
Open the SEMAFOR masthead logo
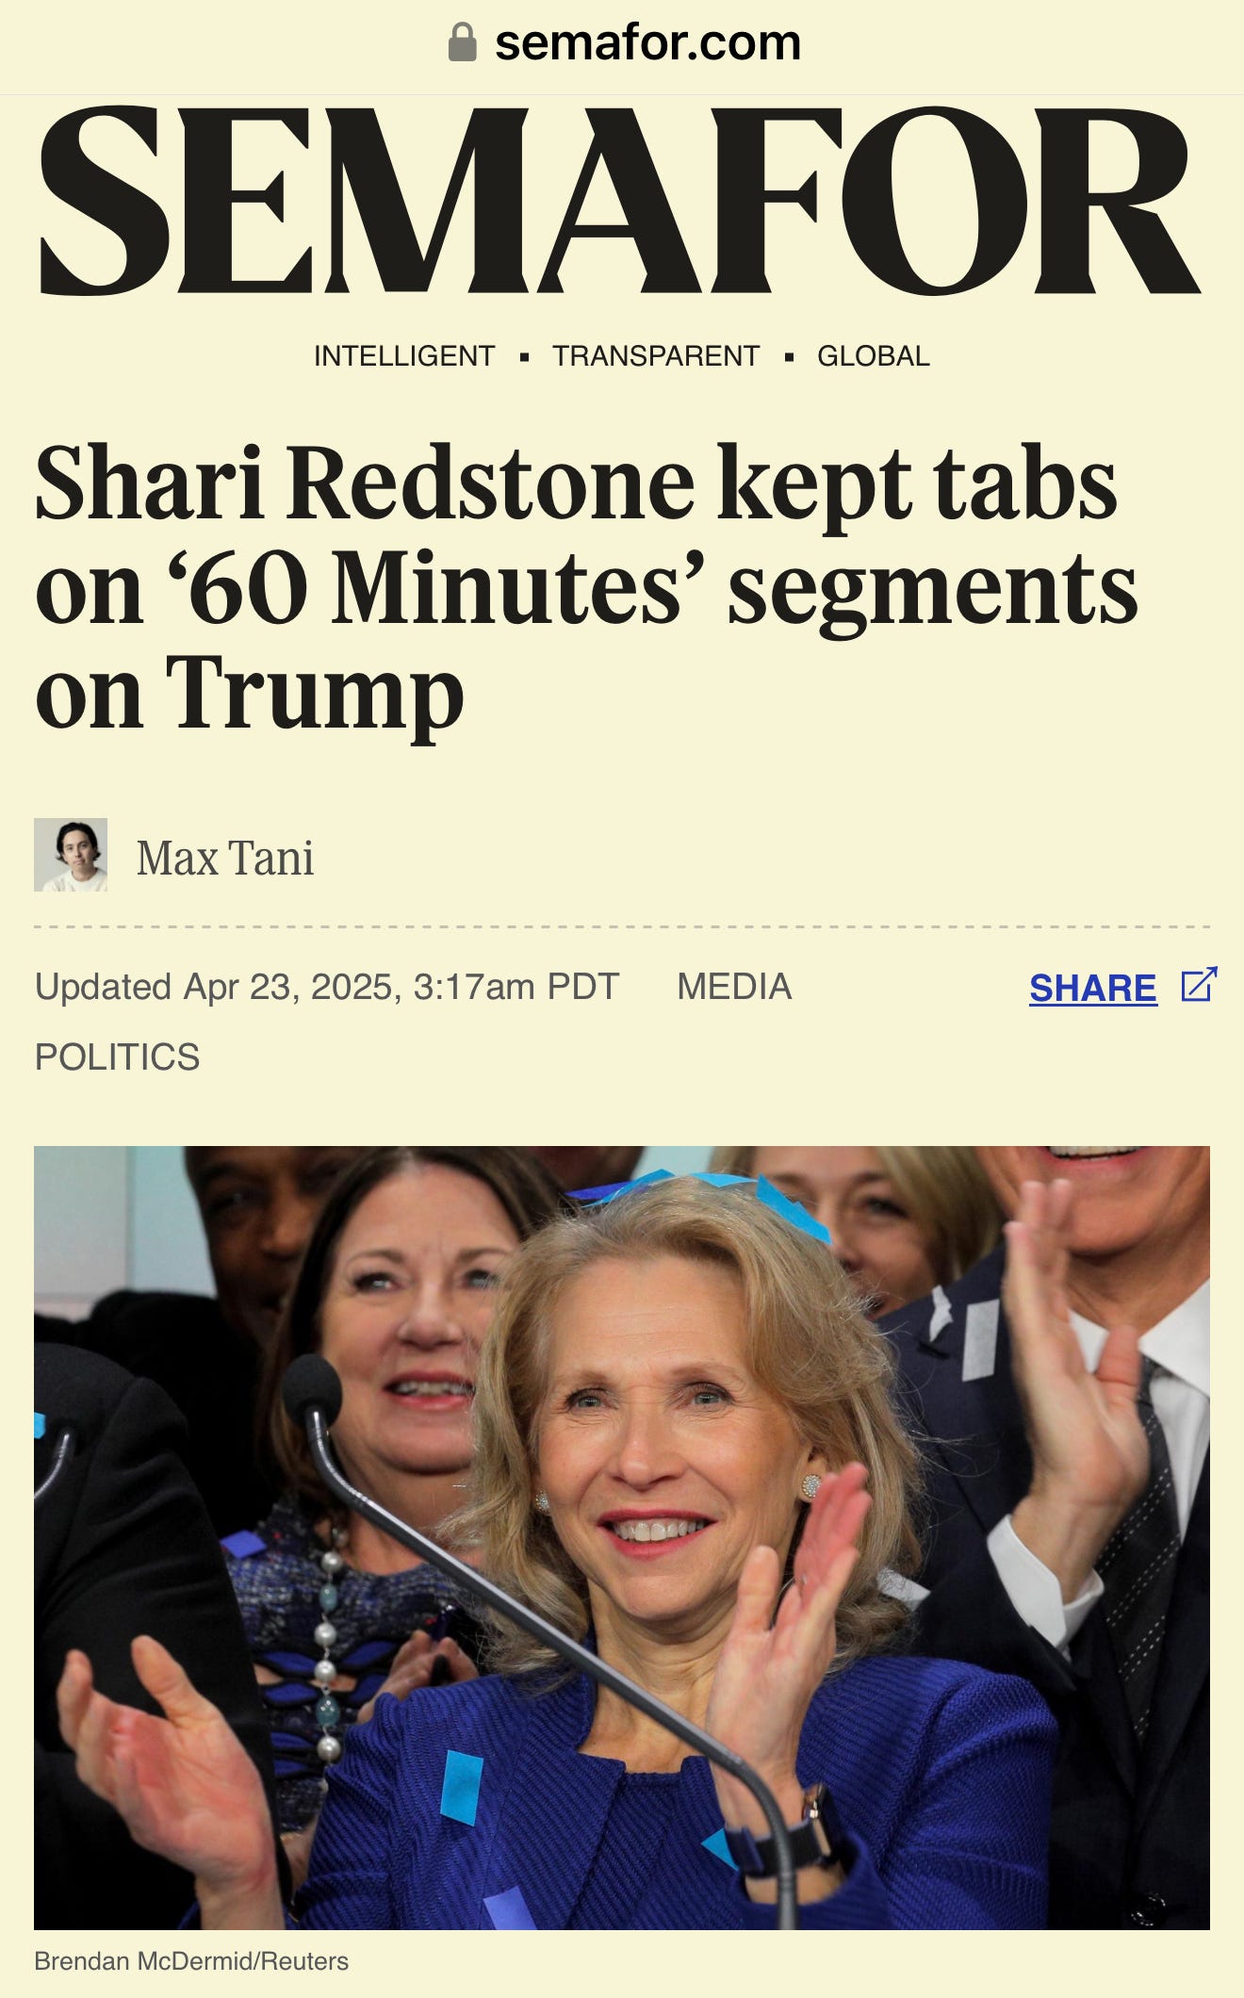click(x=619, y=199)
